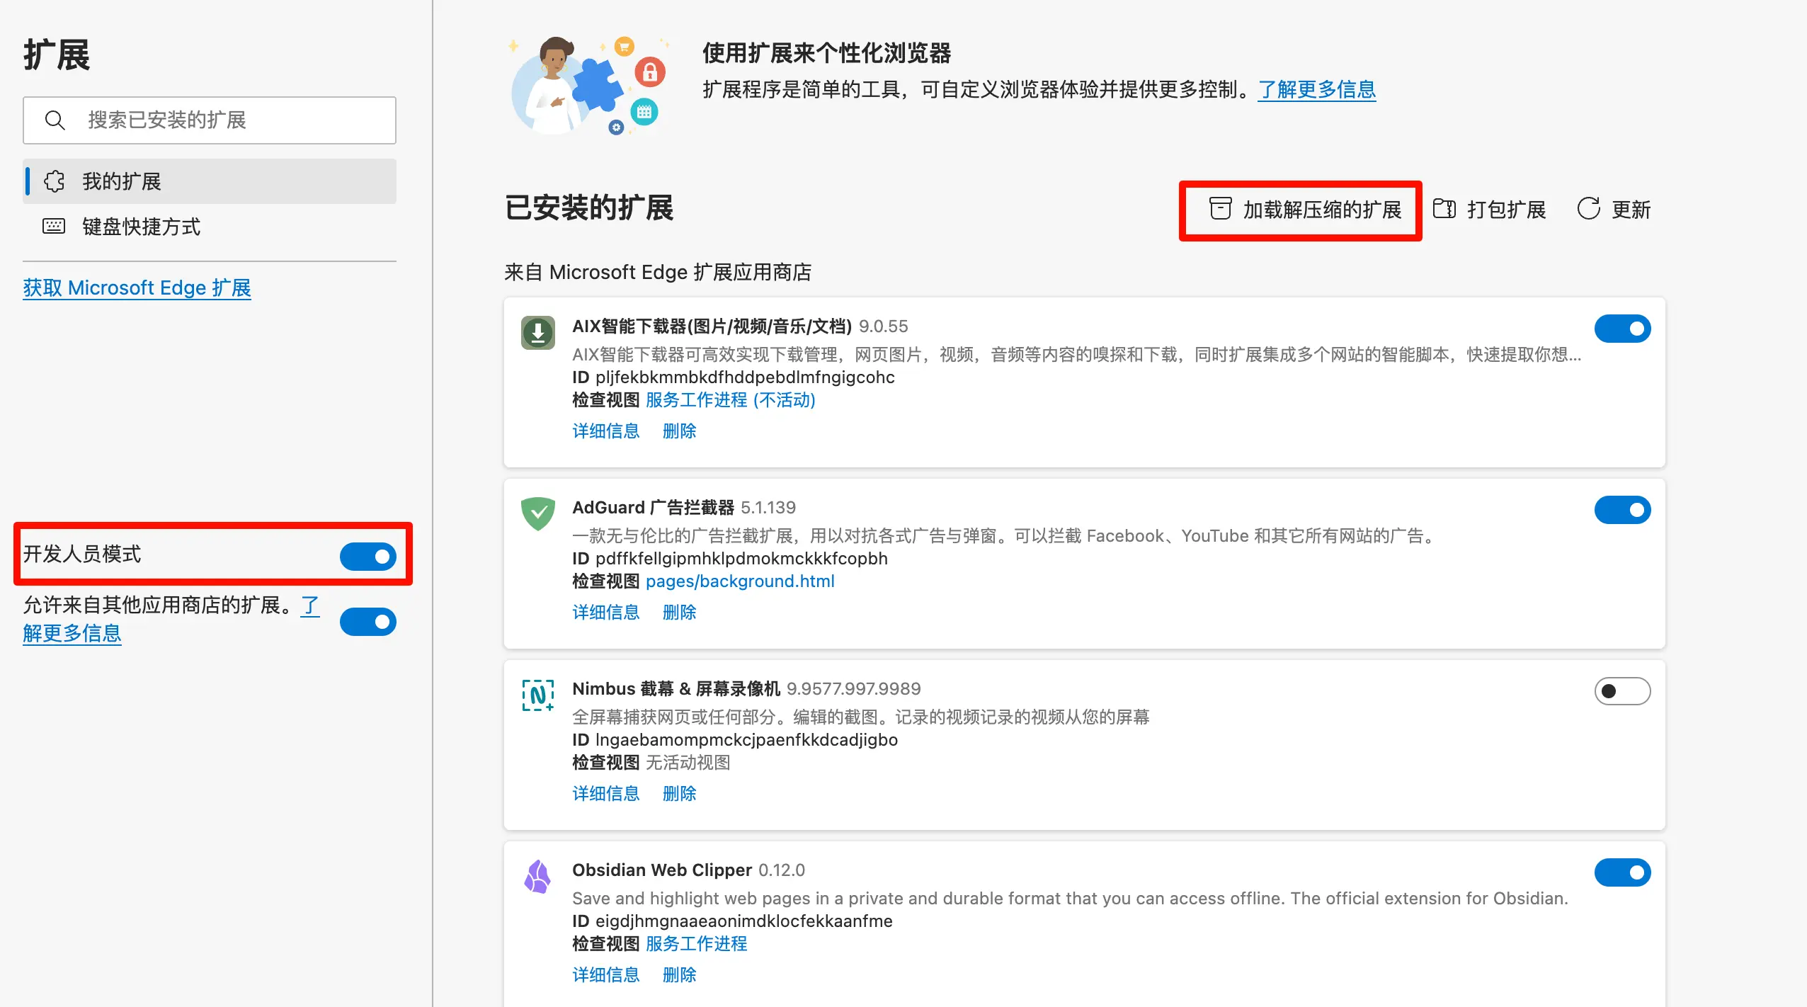Screen dimensions: 1807x1007
Task: Click the refresh icon next to 更新
Action: [x=1588, y=209]
